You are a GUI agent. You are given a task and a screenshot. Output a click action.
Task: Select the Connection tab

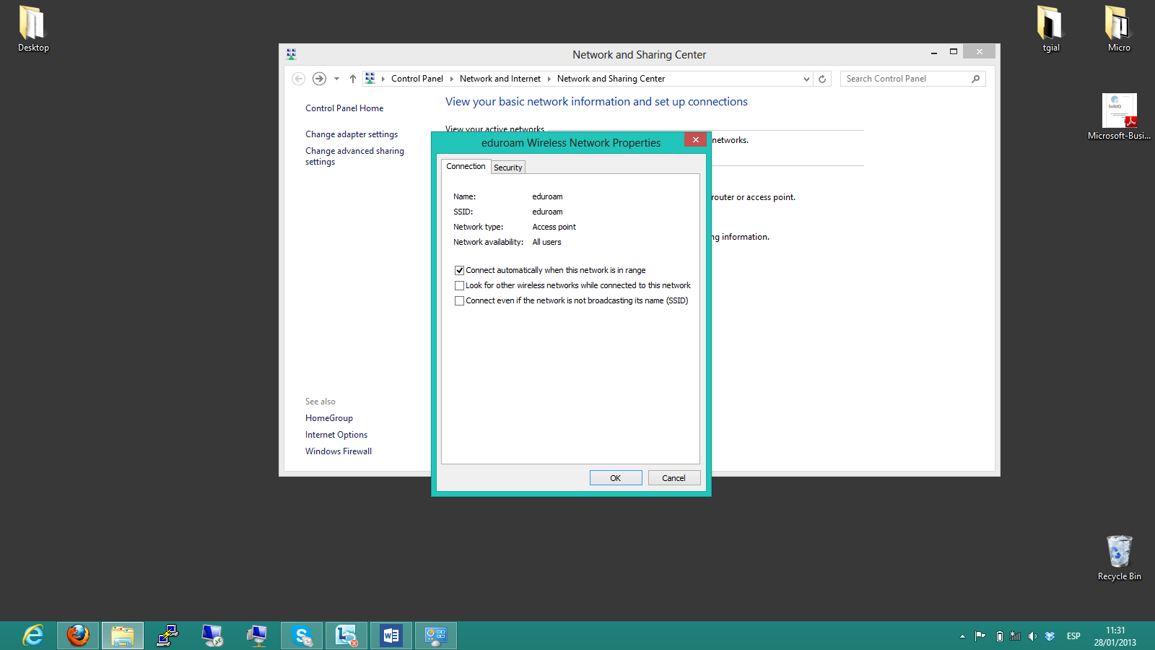466,166
